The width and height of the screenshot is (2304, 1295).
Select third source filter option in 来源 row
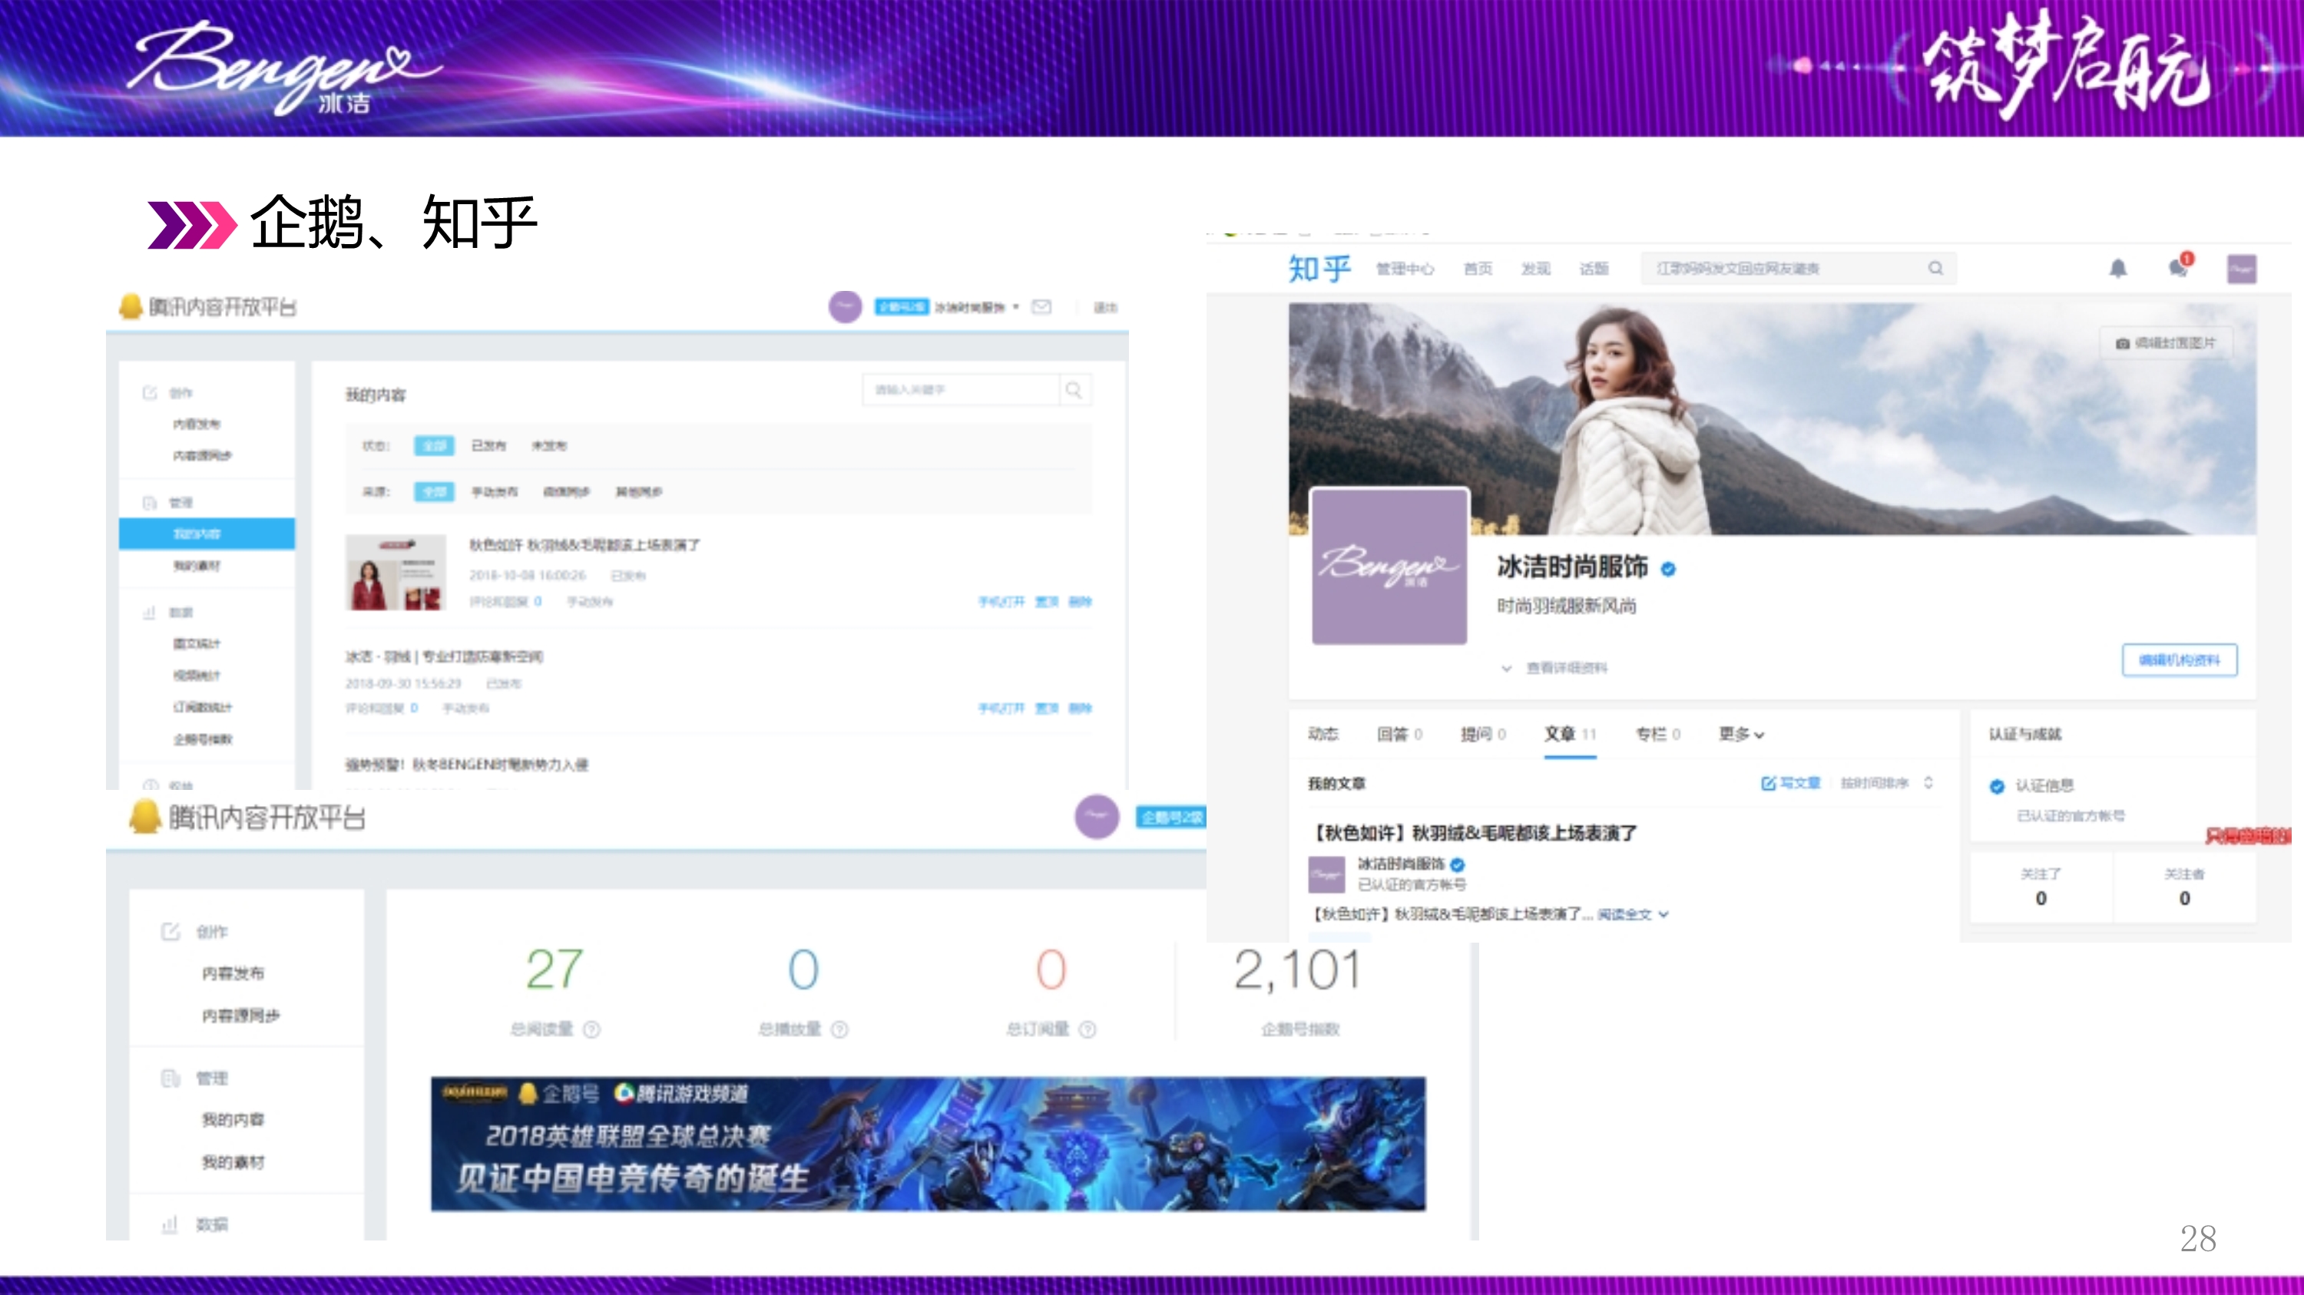pyautogui.click(x=566, y=491)
